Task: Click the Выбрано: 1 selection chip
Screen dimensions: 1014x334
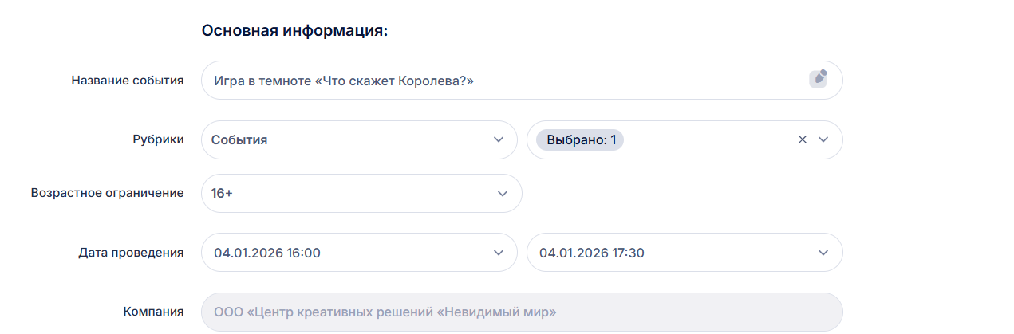Action: (x=580, y=139)
